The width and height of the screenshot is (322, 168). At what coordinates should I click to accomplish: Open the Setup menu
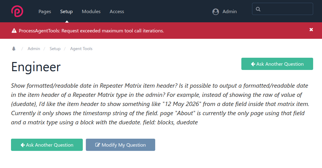(x=66, y=12)
